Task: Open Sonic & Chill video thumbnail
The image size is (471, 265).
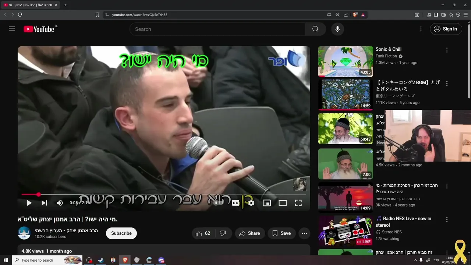Action: (x=346, y=61)
